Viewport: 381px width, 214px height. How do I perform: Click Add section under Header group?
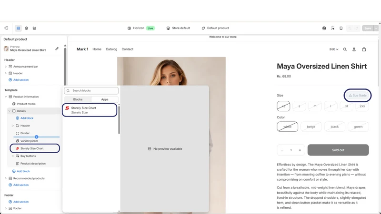[x=19, y=80]
